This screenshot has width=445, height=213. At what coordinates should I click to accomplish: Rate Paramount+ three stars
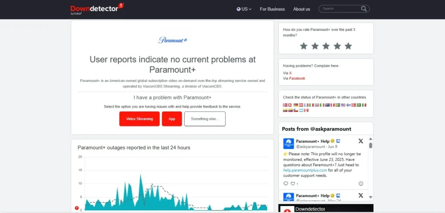point(326,46)
